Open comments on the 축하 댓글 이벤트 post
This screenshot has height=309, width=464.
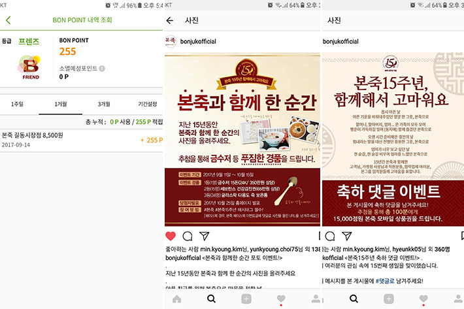click(330, 236)
